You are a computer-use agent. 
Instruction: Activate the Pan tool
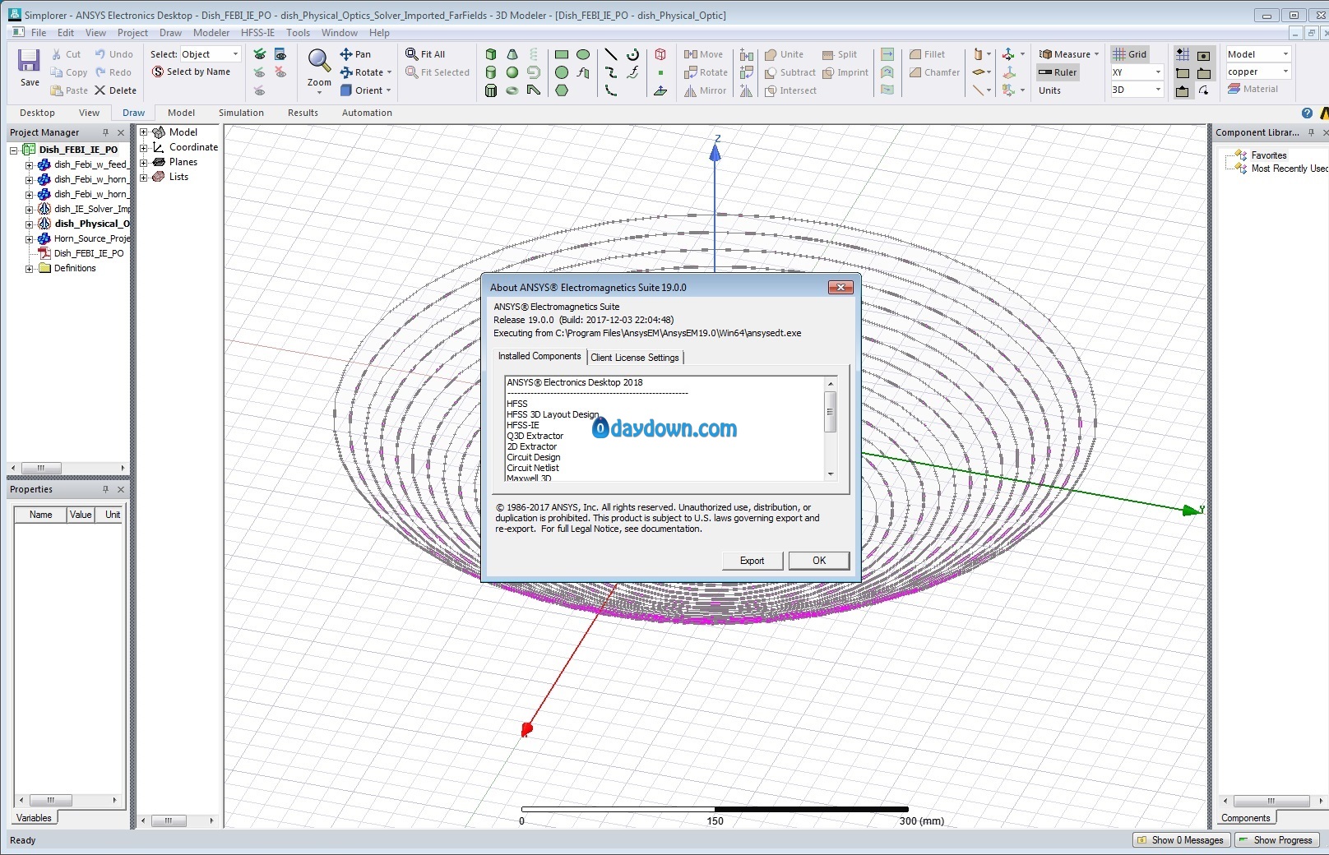(x=355, y=54)
